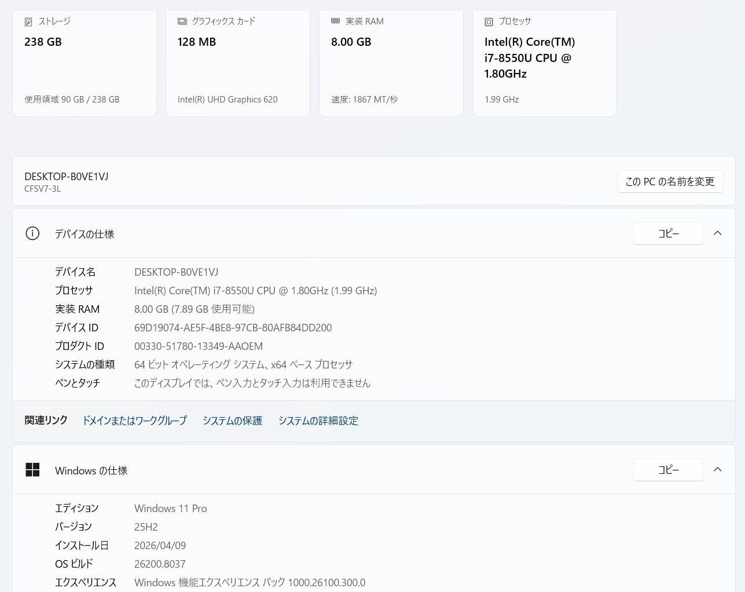
Task: Click the 速度: 1867 MT/秒 text
Action: [364, 100]
